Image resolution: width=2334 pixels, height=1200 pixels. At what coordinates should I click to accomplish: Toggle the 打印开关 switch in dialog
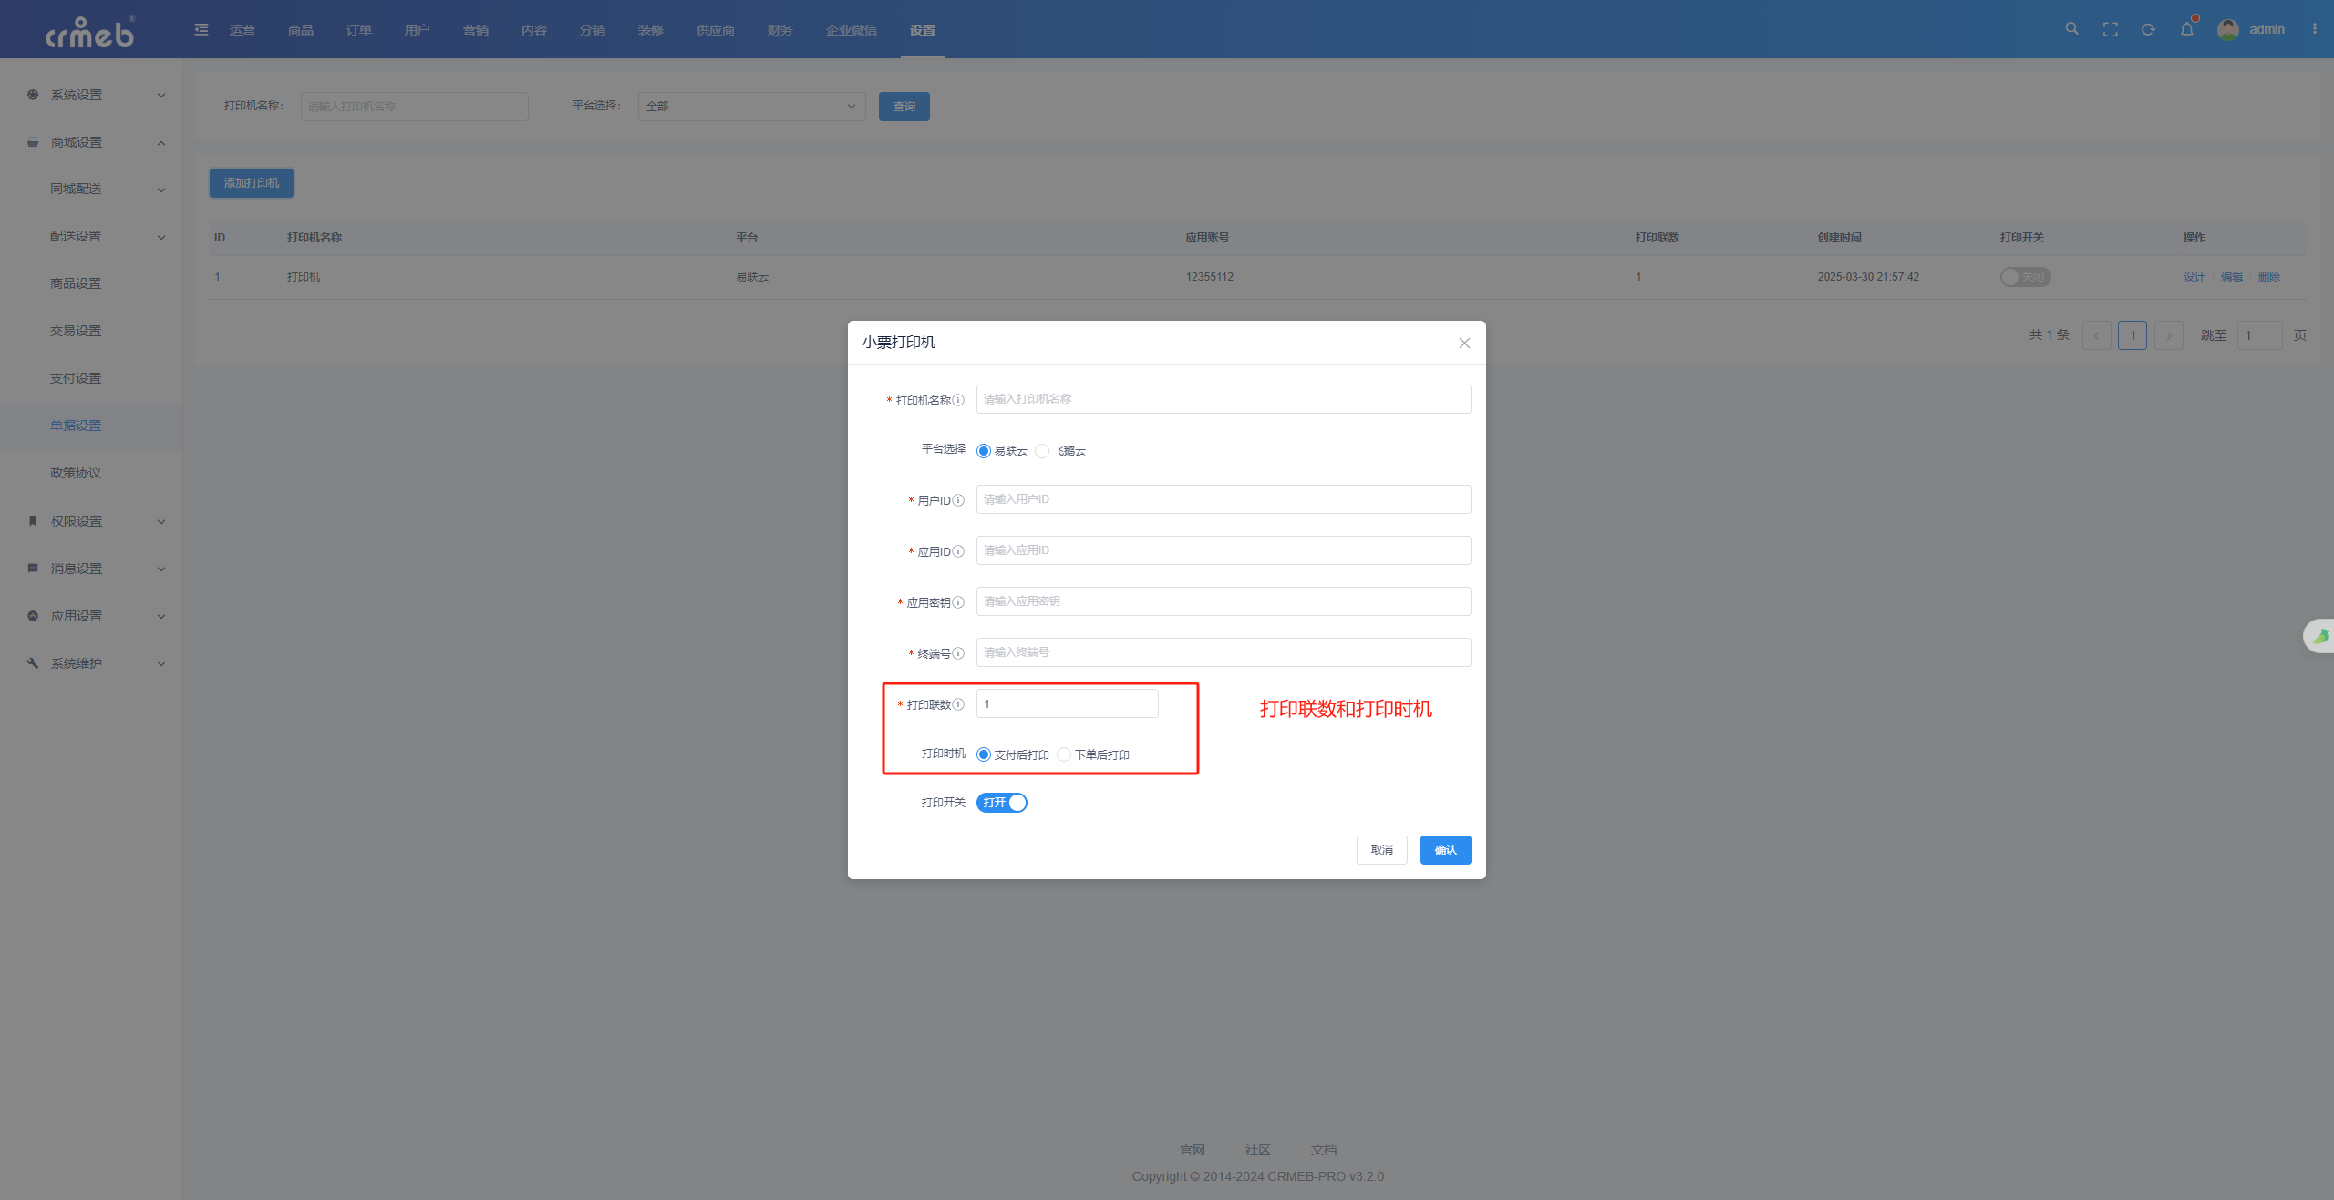(1001, 803)
